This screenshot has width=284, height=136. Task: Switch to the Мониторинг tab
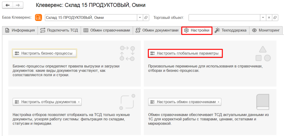point(266,30)
